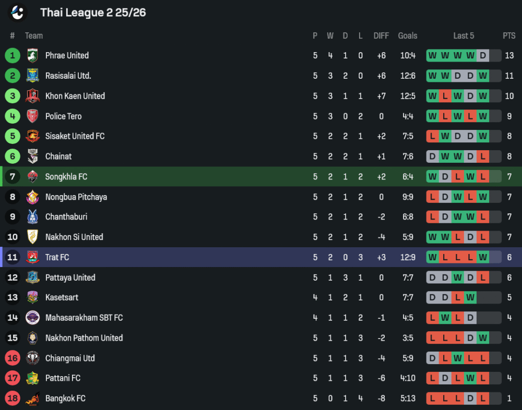Click the Rasisalai Utd. team badge
The height and width of the screenshot is (410, 522).
click(x=32, y=76)
